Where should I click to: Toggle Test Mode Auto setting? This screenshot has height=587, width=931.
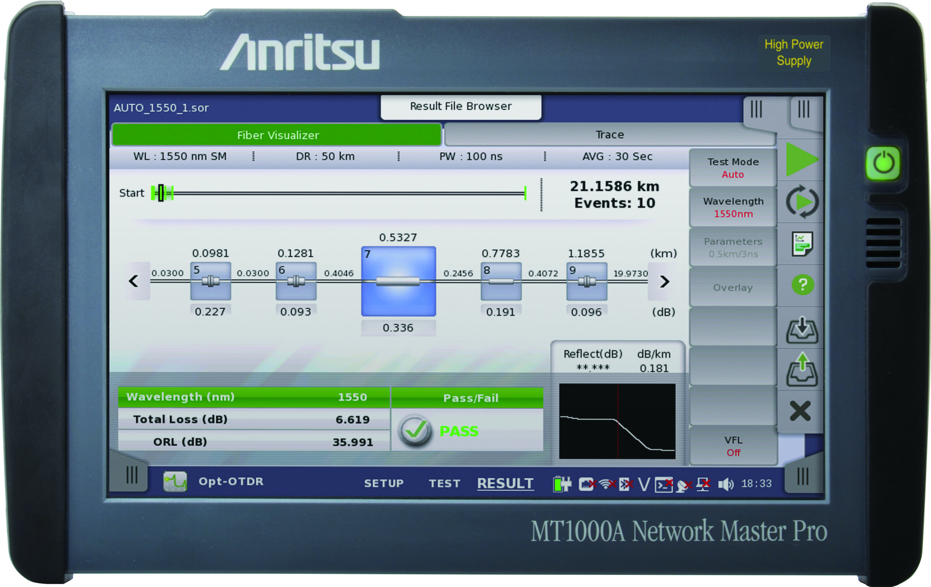733,168
